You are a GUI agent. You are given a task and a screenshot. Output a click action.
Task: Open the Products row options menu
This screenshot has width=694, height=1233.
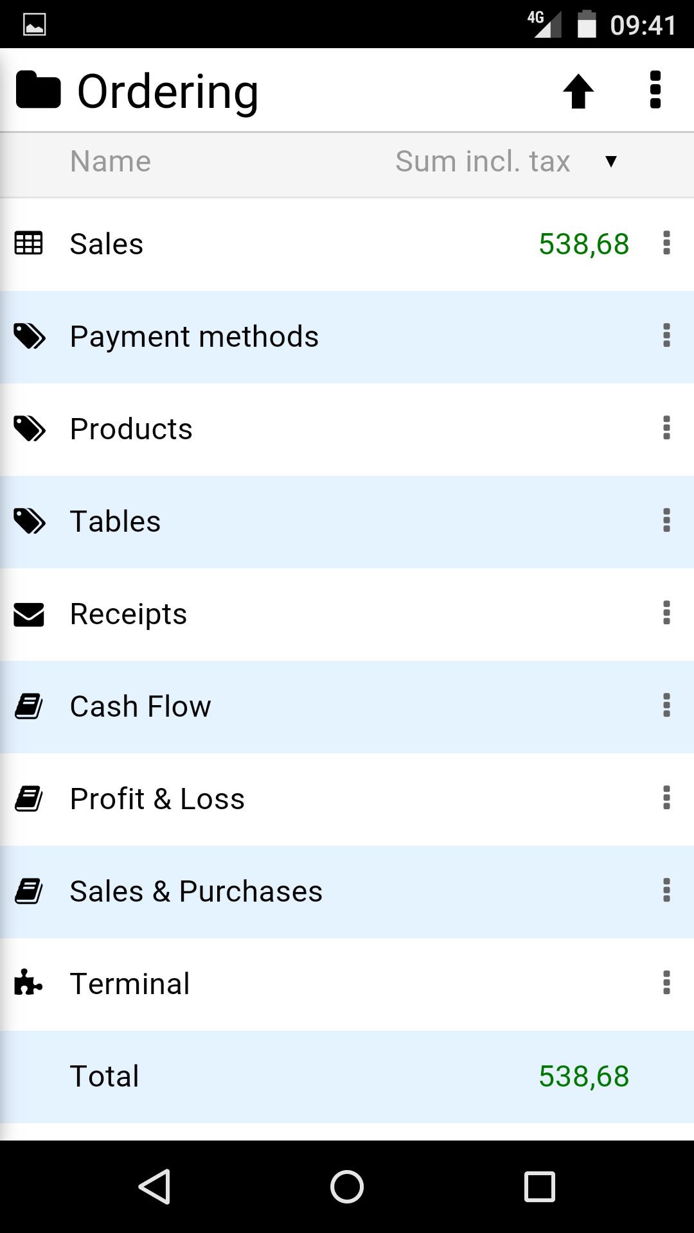pos(666,428)
